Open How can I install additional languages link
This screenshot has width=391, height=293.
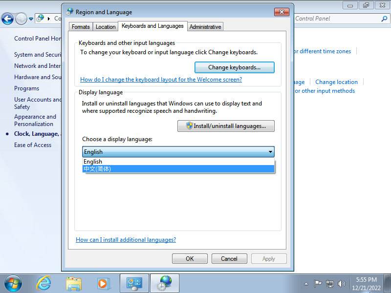point(126,240)
